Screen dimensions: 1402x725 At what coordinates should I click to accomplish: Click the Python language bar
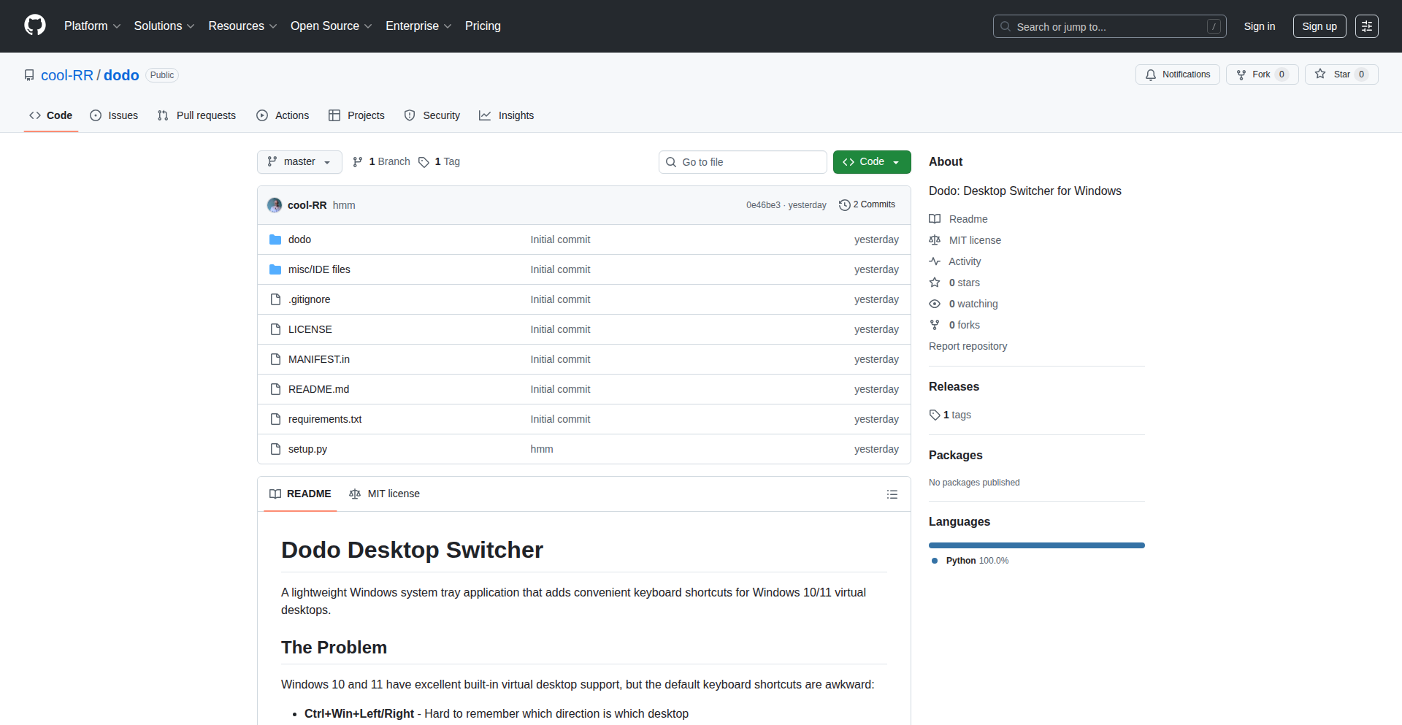1036,545
